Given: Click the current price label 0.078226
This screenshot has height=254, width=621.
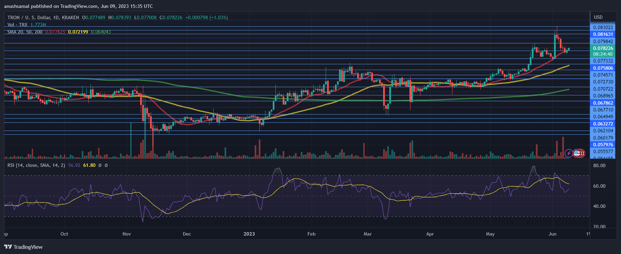Looking at the screenshot, I should 603,48.
